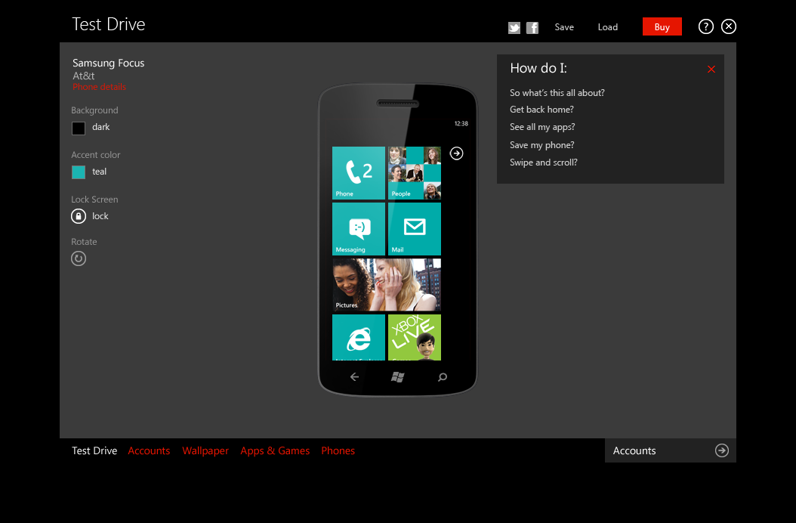Image resolution: width=796 pixels, height=523 pixels.
Task: Open the Phone details link
Action: (99, 87)
